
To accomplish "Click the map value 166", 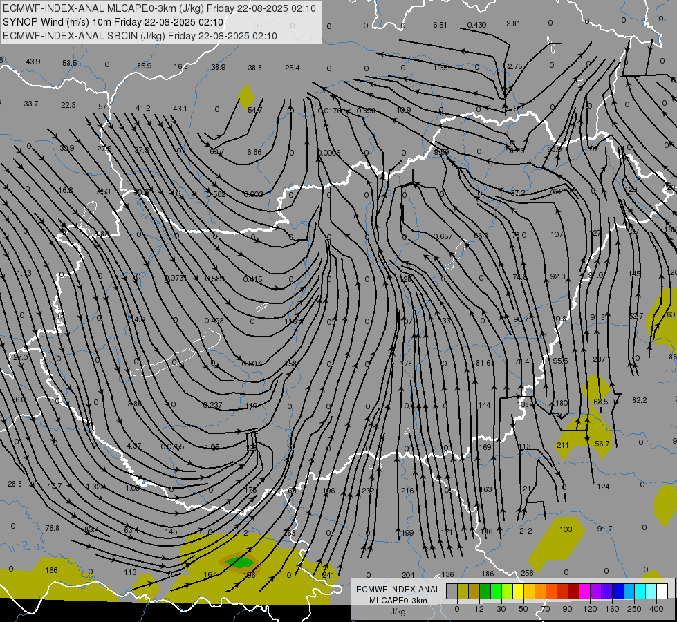I will click(x=51, y=570).
